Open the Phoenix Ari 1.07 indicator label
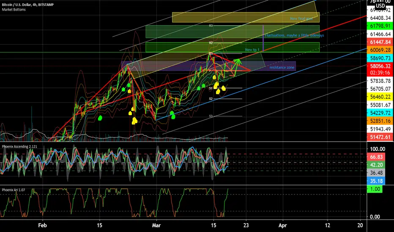This screenshot has width=394, height=232. (14, 190)
